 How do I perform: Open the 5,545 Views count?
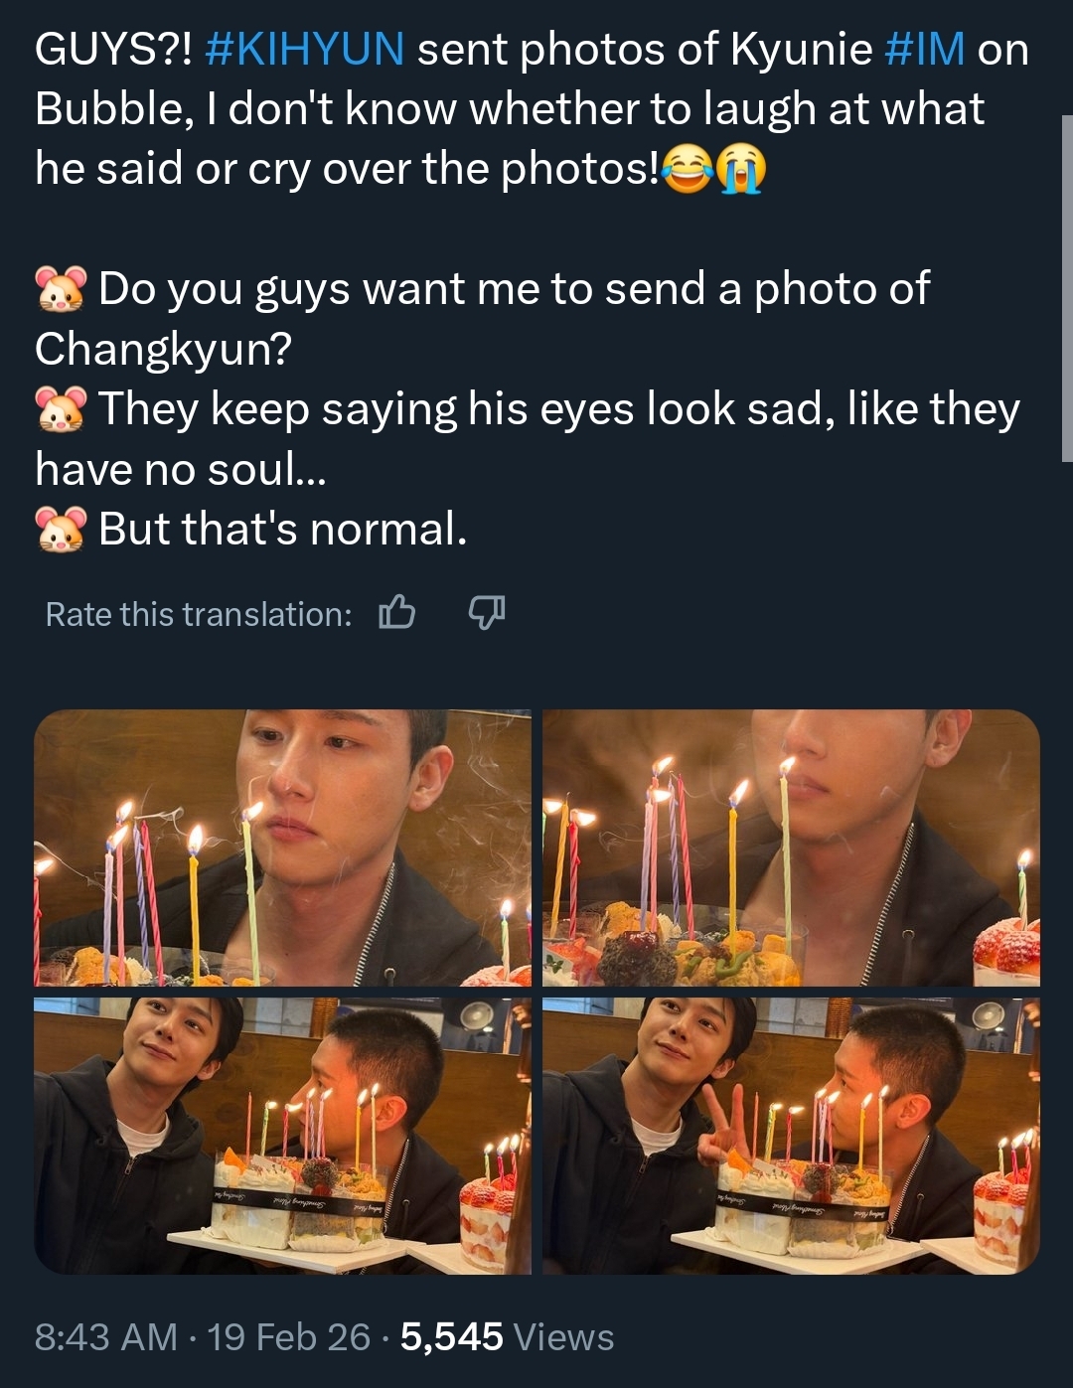click(507, 1336)
